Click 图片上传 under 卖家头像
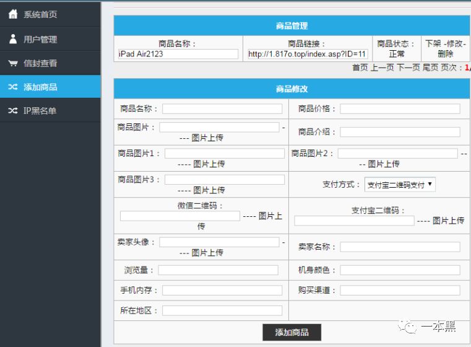This screenshot has height=347, width=471. click(207, 253)
